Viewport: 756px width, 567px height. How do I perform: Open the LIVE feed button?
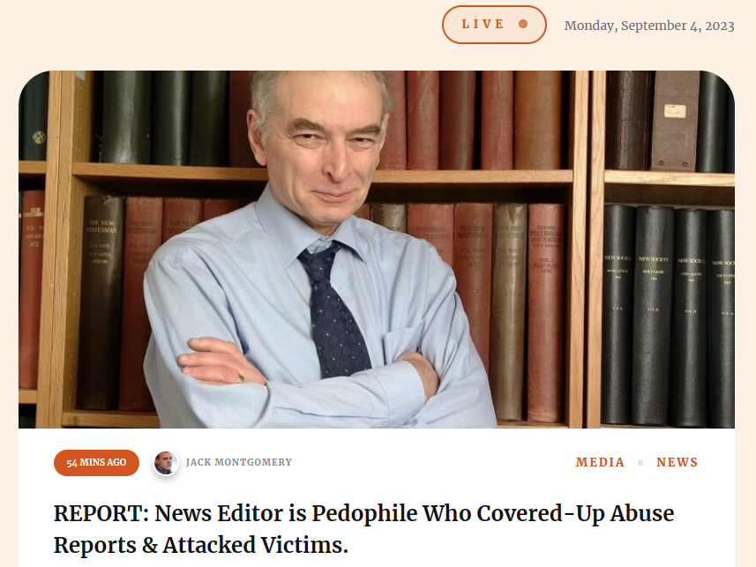[494, 25]
